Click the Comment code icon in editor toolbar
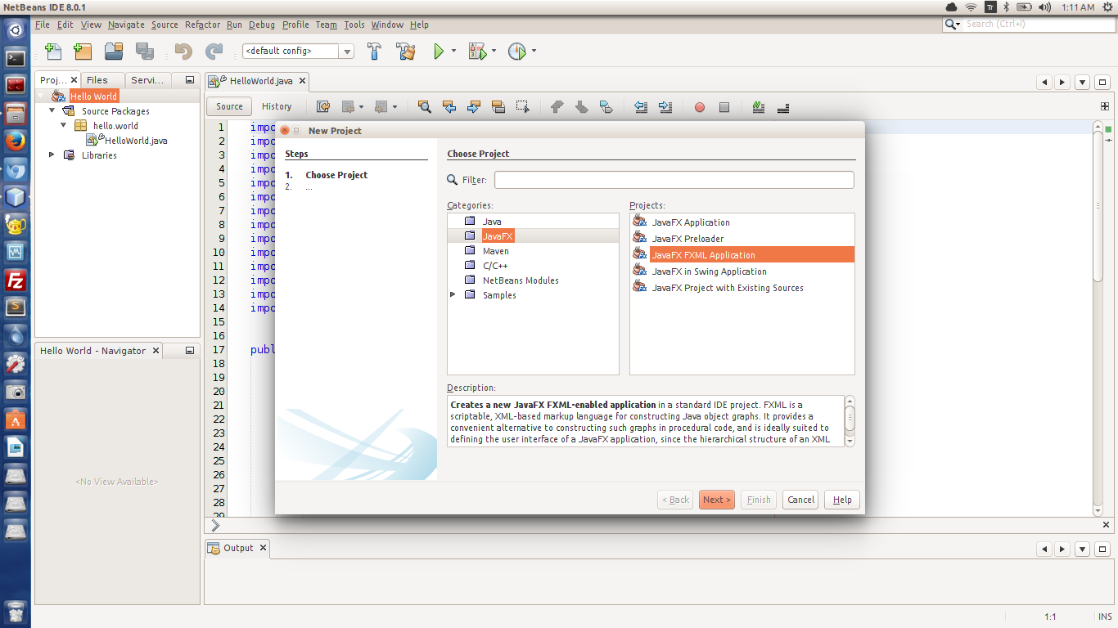The width and height of the screenshot is (1118, 628). click(x=758, y=107)
